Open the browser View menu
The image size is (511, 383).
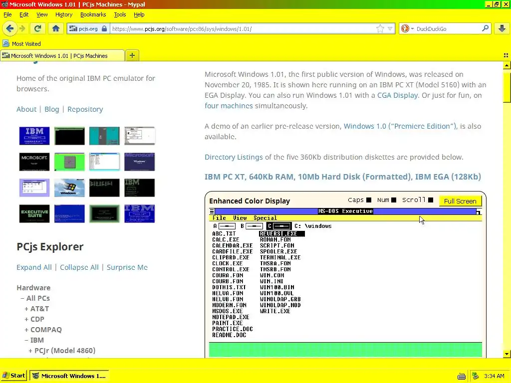tap(42, 14)
